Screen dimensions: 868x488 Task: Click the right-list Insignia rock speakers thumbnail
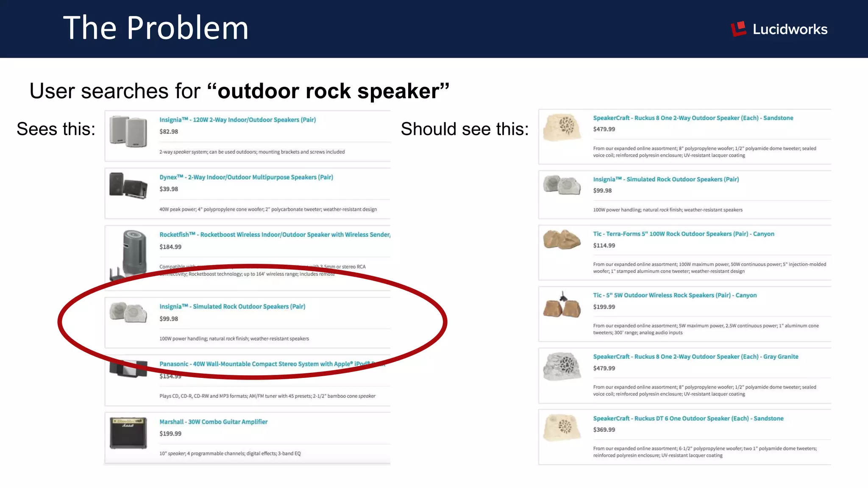tap(562, 185)
